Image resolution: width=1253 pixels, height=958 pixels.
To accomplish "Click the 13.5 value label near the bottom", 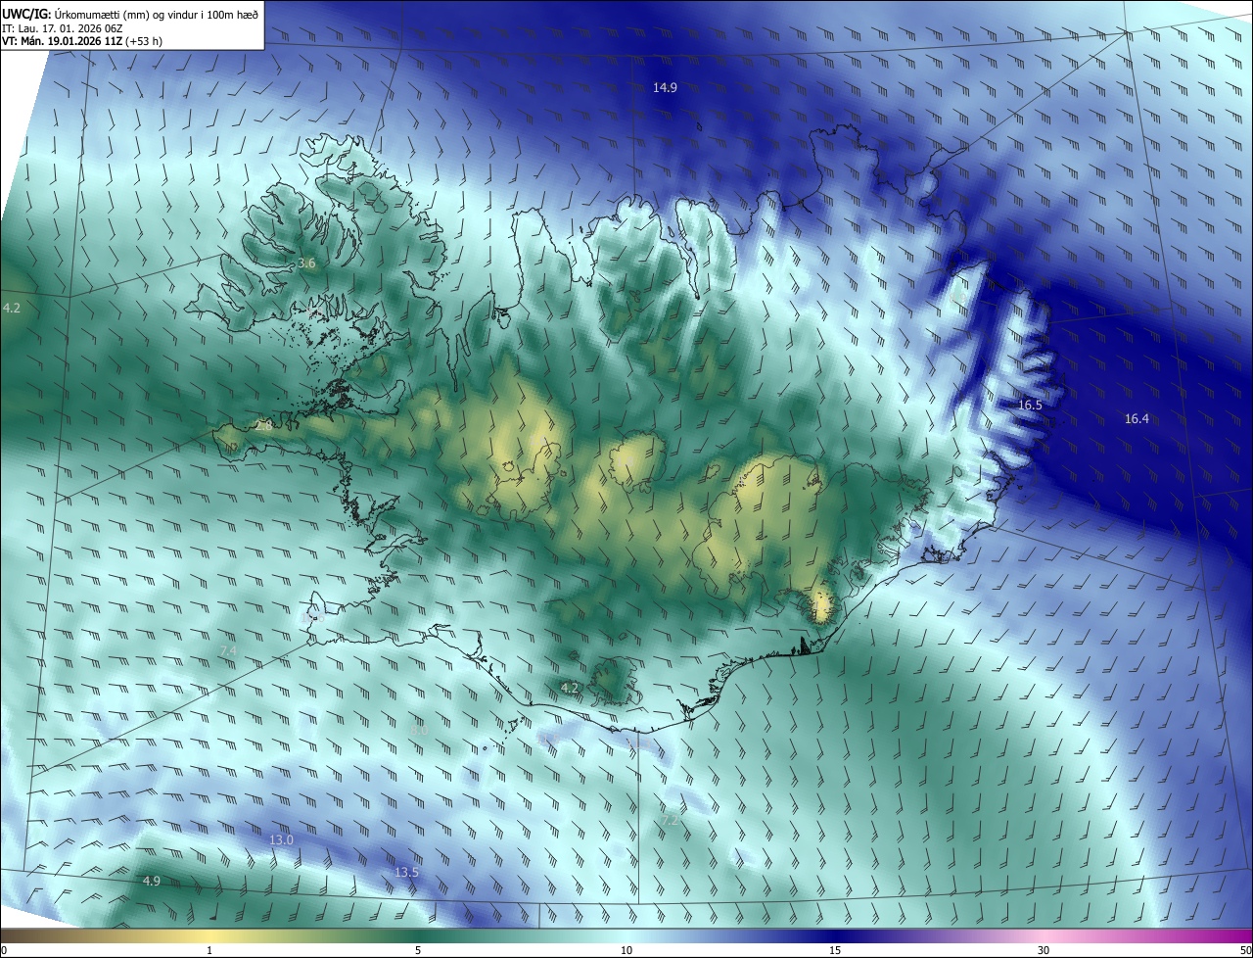I will click(406, 872).
